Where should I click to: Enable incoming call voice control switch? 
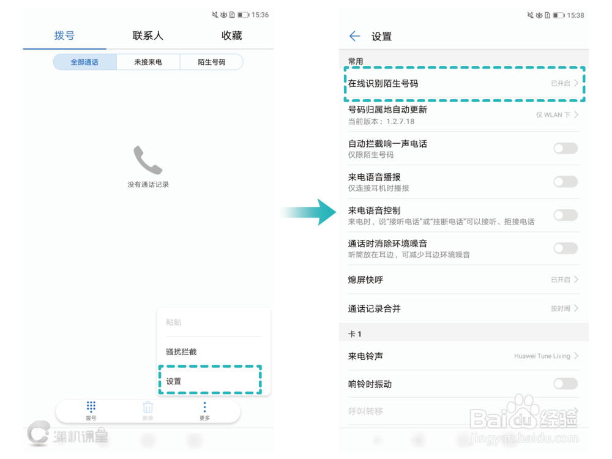[565, 215]
